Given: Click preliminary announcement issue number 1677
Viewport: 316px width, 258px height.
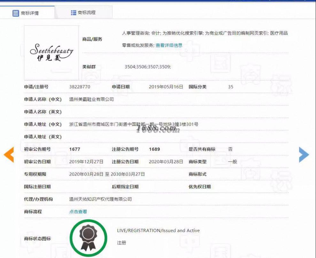Looking at the screenshot, I should 74,149.
